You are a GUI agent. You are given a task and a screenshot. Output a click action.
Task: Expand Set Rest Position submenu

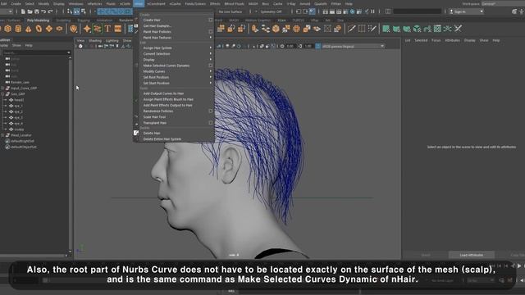[211, 77]
